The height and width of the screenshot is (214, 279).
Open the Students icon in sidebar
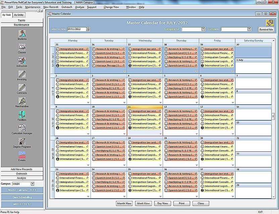coord(22,33)
